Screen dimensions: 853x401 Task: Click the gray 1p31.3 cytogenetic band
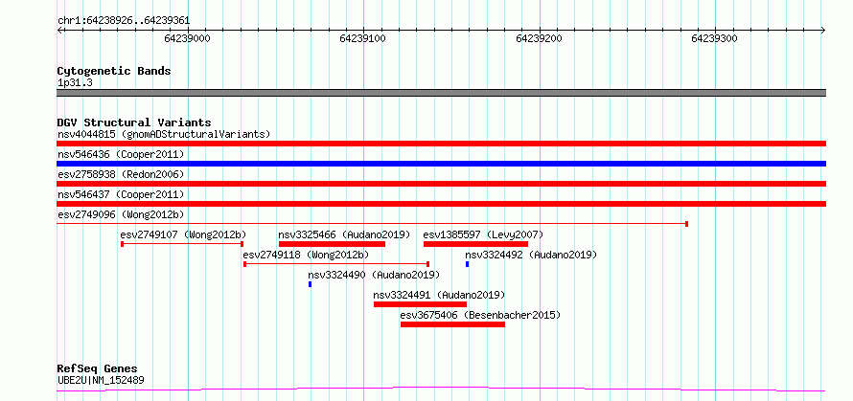click(441, 93)
